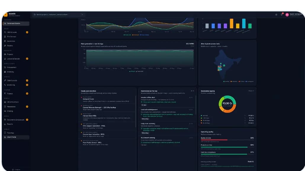The width and height of the screenshot is (305, 171).
Task: Click WhatsApp tag under Daily site summary
Action: pos(145,133)
